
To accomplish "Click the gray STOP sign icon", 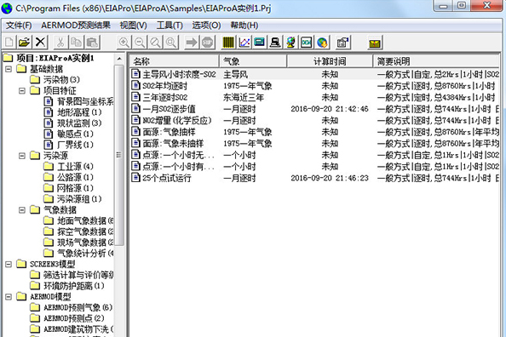I will click(208, 43).
